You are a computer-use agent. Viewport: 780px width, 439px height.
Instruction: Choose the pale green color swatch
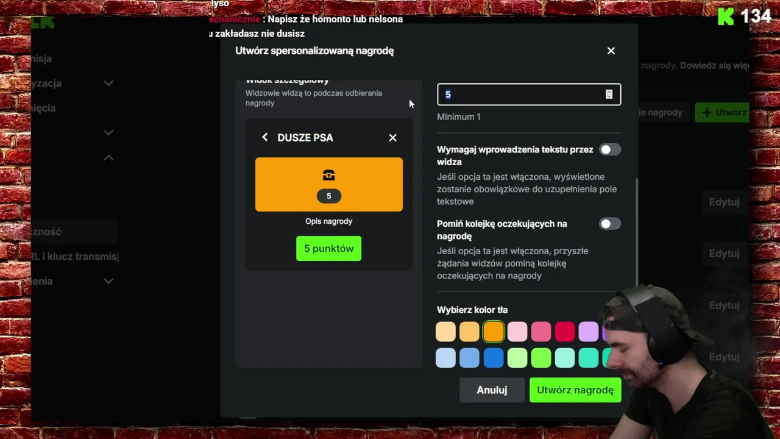point(517,358)
